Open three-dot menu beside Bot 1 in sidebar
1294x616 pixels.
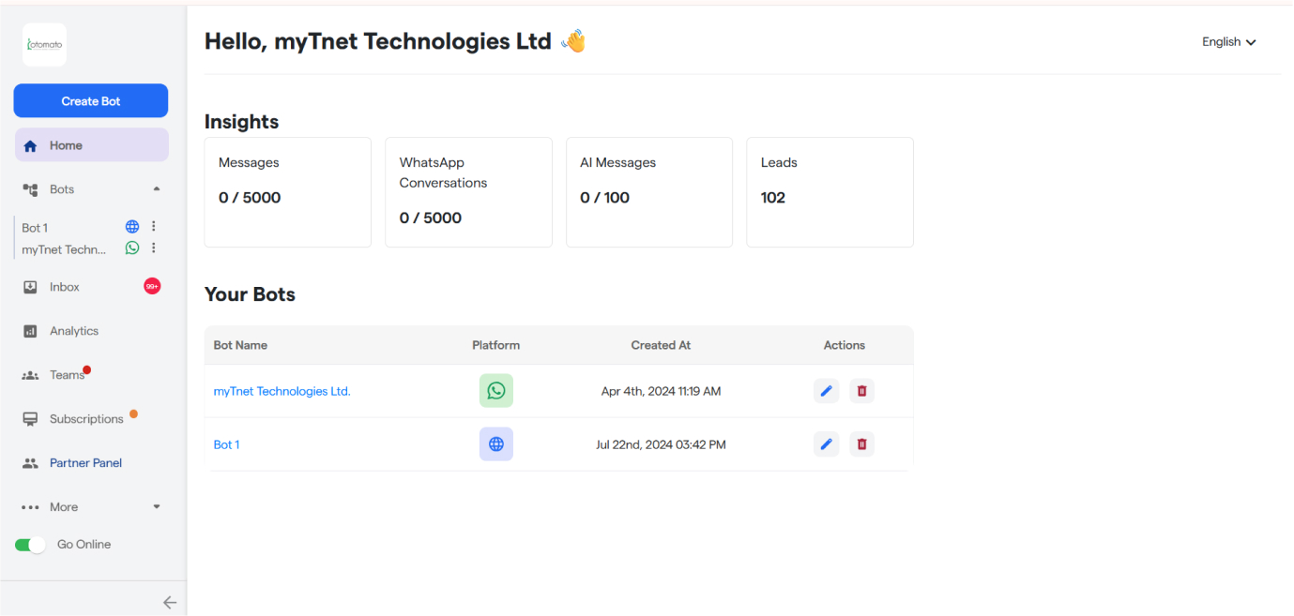tap(154, 227)
